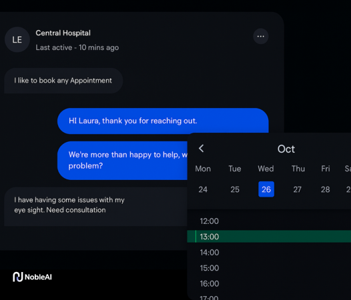Choose the highlighted date 26
Viewport: 351px width, 300px height.
point(266,189)
